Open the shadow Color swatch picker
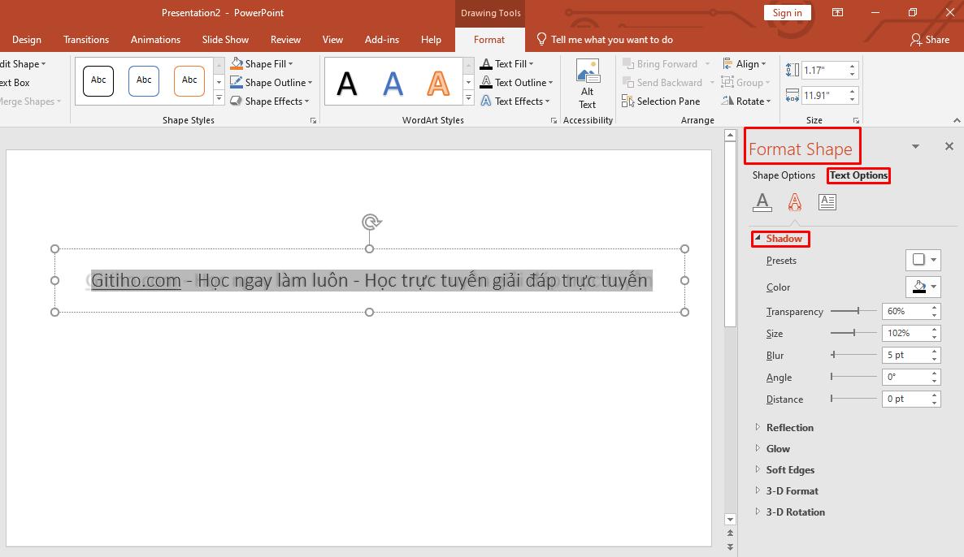This screenshot has height=557, width=964. pos(923,287)
